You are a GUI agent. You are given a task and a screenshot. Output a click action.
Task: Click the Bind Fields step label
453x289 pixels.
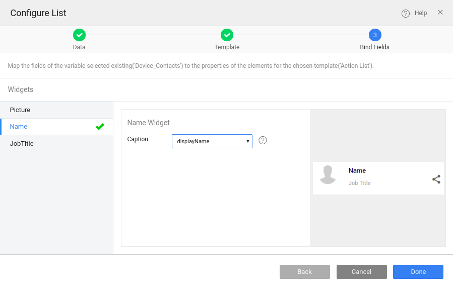374,47
